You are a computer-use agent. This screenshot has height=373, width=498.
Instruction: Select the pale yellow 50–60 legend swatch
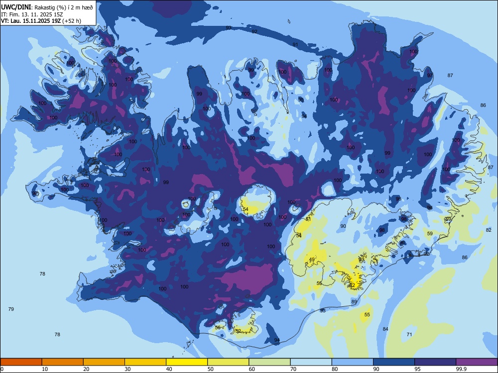[x=228, y=362]
